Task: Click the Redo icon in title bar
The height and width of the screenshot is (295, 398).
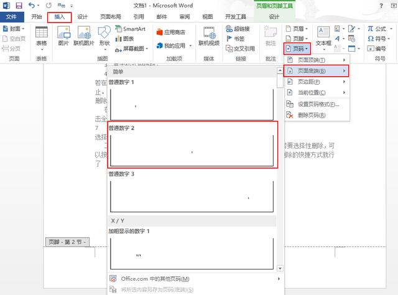Action: pyautogui.click(x=49, y=6)
